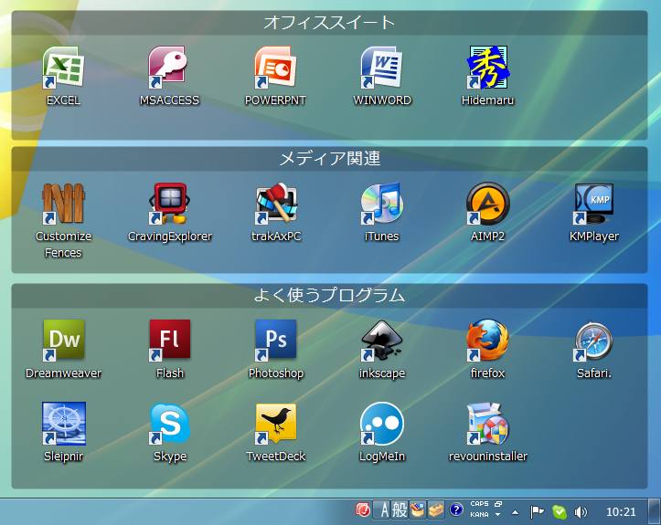Select the Customize Fences icon

(63, 204)
